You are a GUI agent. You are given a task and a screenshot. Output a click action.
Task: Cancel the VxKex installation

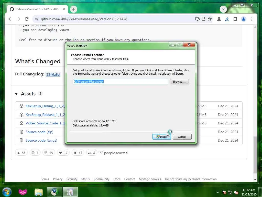182,137
